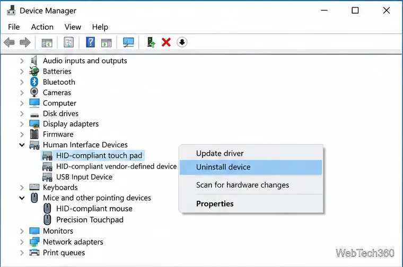Click the Keyboards category icon
The height and width of the screenshot is (267, 403).
pos(34,187)
